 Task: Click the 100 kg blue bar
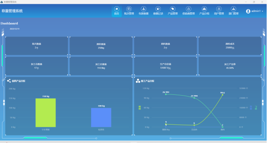pyautogui.click(x=101, y=117)
